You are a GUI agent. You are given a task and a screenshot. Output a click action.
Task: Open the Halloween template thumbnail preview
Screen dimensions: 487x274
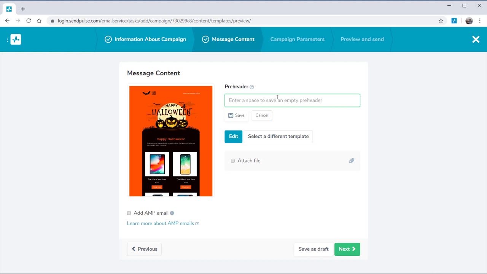(171, 141)
